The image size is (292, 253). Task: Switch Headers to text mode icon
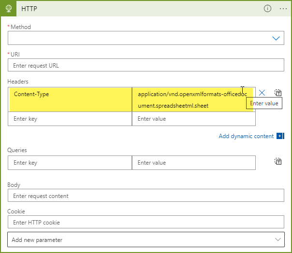(278, 93)
